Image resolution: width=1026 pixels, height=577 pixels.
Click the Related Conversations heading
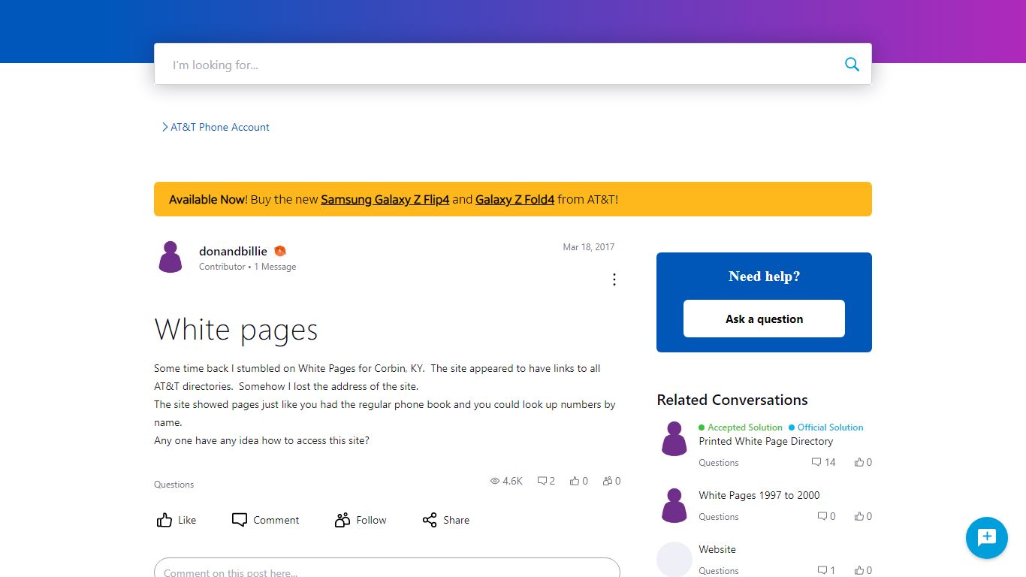[732, 400]
